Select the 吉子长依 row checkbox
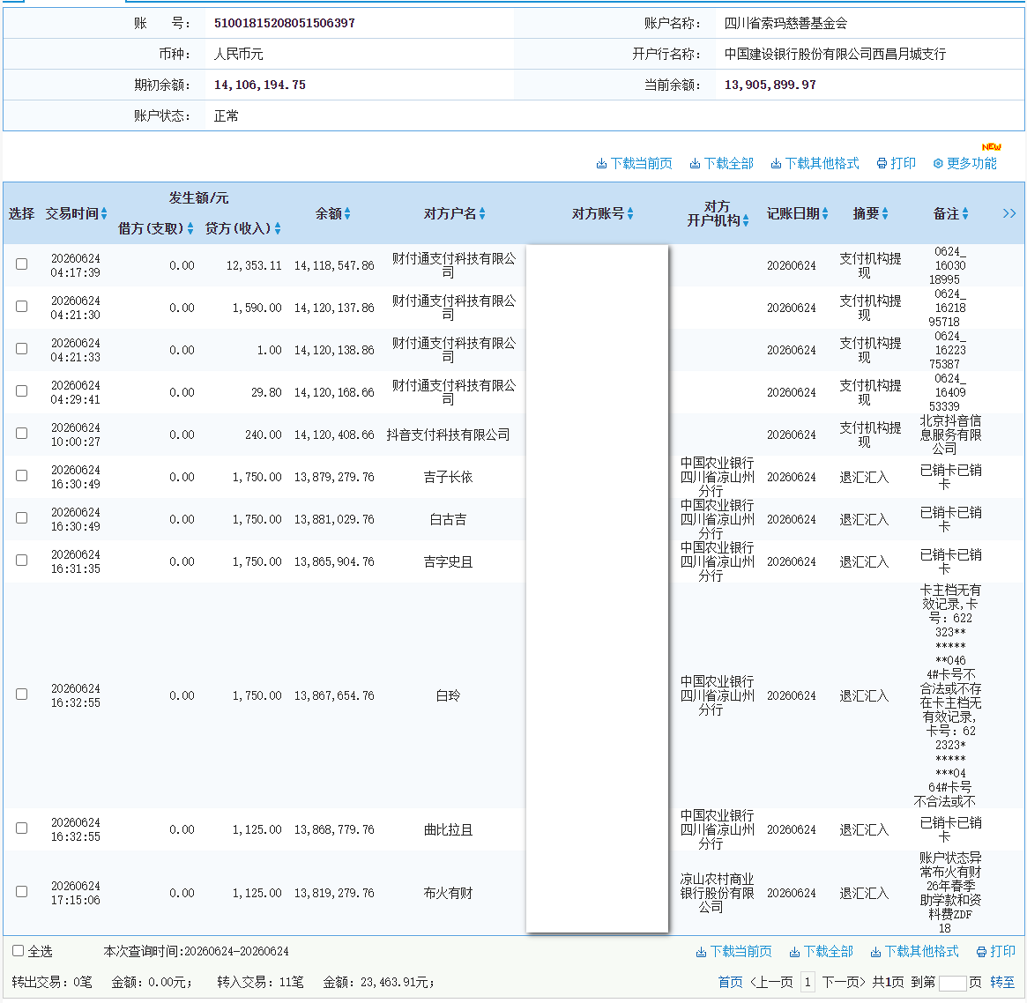Image resolution: width=1027 pixels, height=1003 pixels. coord(22,475)
